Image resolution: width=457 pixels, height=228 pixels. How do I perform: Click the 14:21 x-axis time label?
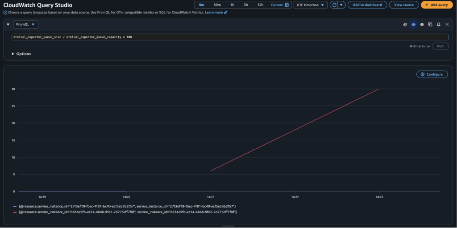211,197
